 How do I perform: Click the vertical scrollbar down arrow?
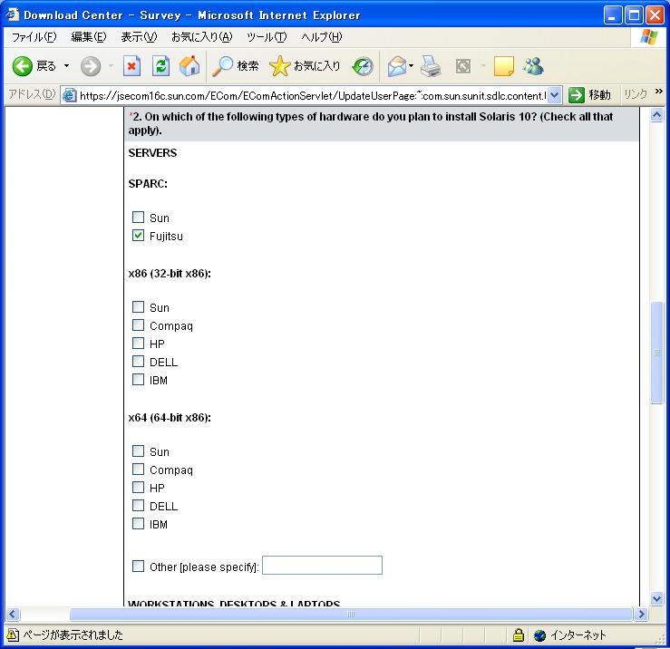[x=656, y=598]
